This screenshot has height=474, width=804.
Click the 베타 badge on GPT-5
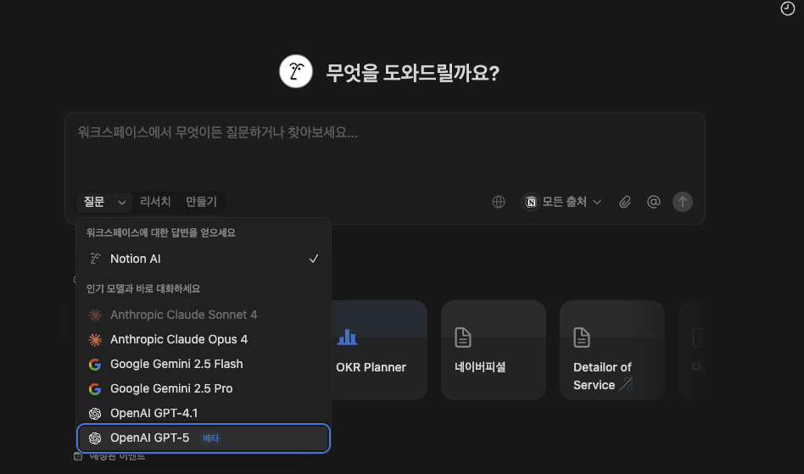click(x=210, y=438)
